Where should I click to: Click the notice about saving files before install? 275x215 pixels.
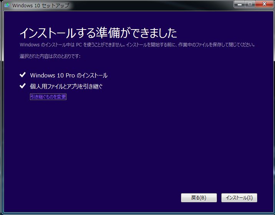pos(137,45)
